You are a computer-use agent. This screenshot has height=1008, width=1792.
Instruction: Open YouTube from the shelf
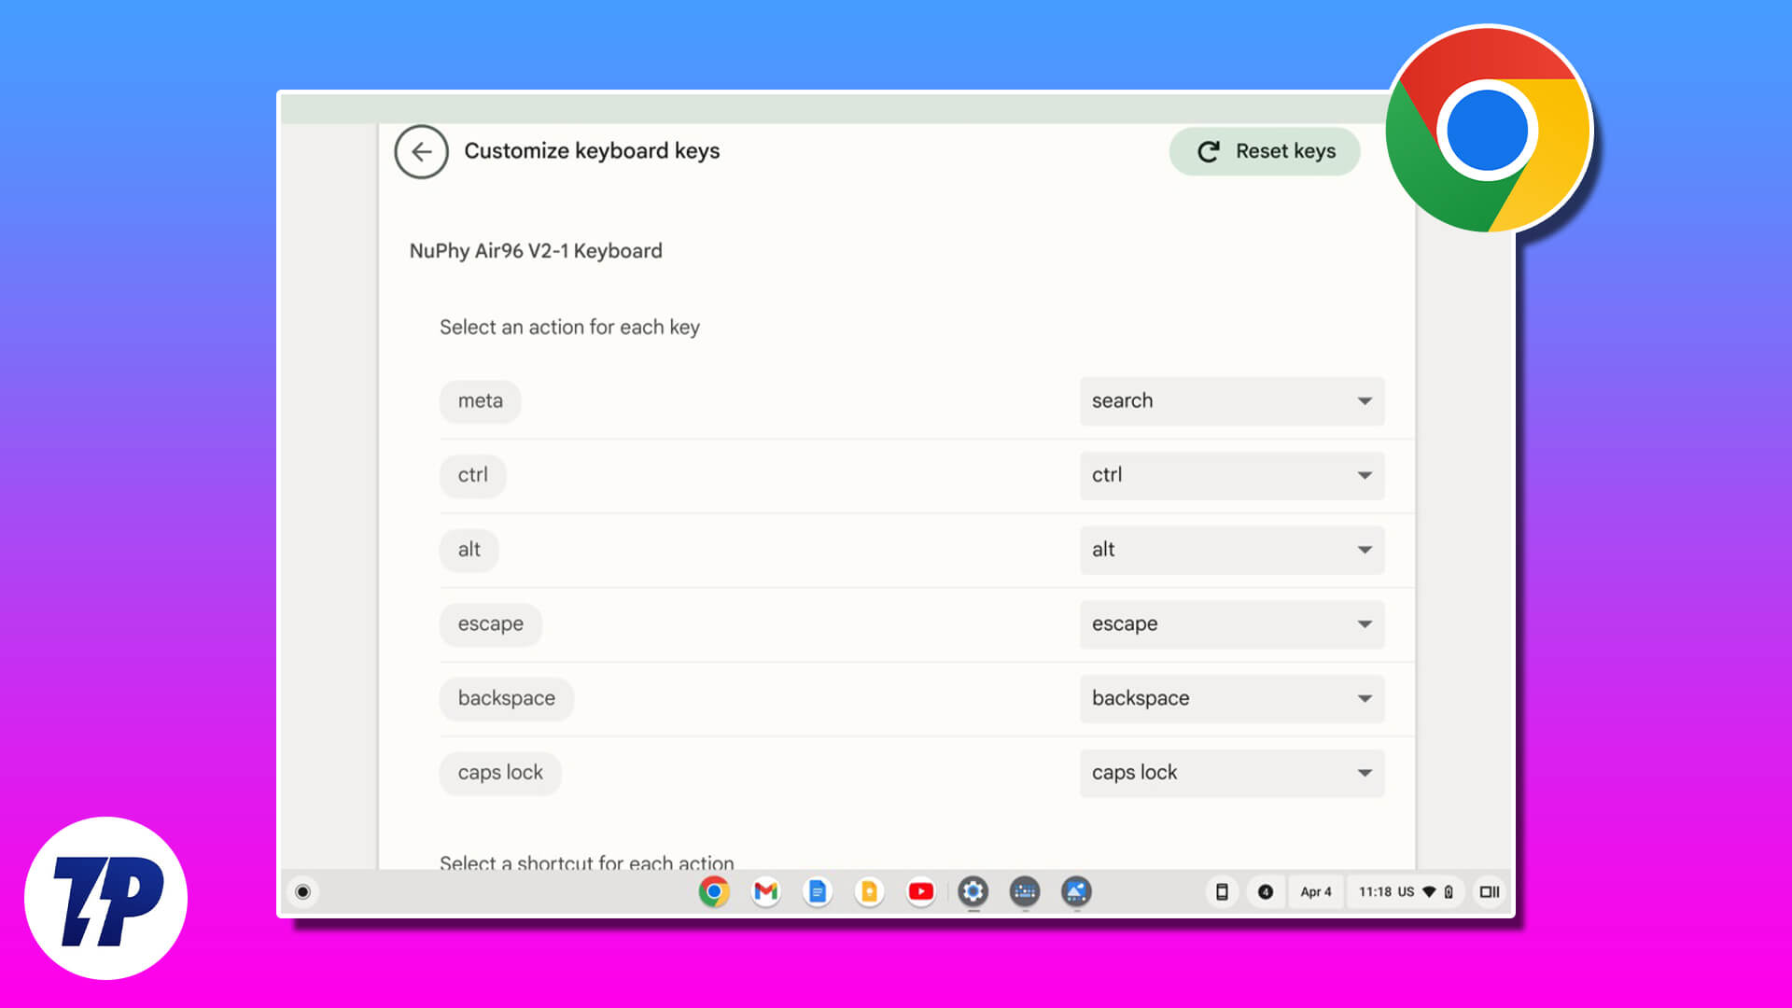point(920,892)
